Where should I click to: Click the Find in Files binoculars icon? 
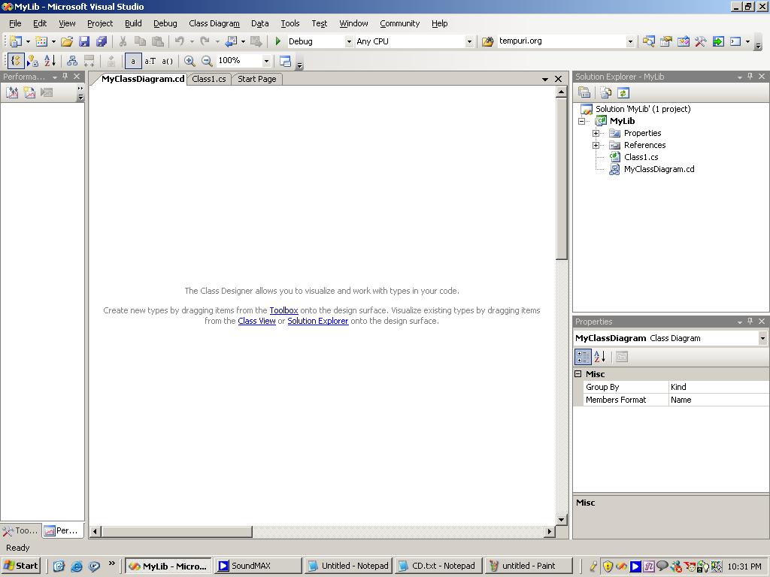[487, 42]
